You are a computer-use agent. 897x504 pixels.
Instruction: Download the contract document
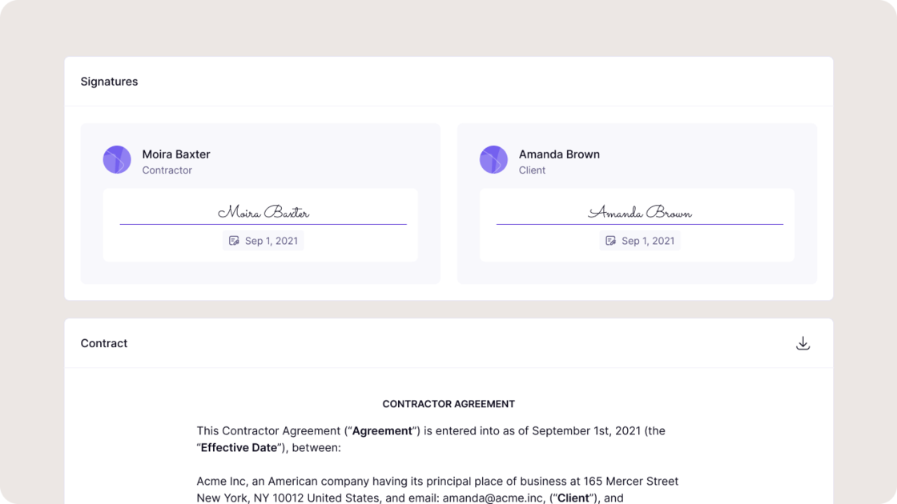pyautogui.click(x=802, y=343)
